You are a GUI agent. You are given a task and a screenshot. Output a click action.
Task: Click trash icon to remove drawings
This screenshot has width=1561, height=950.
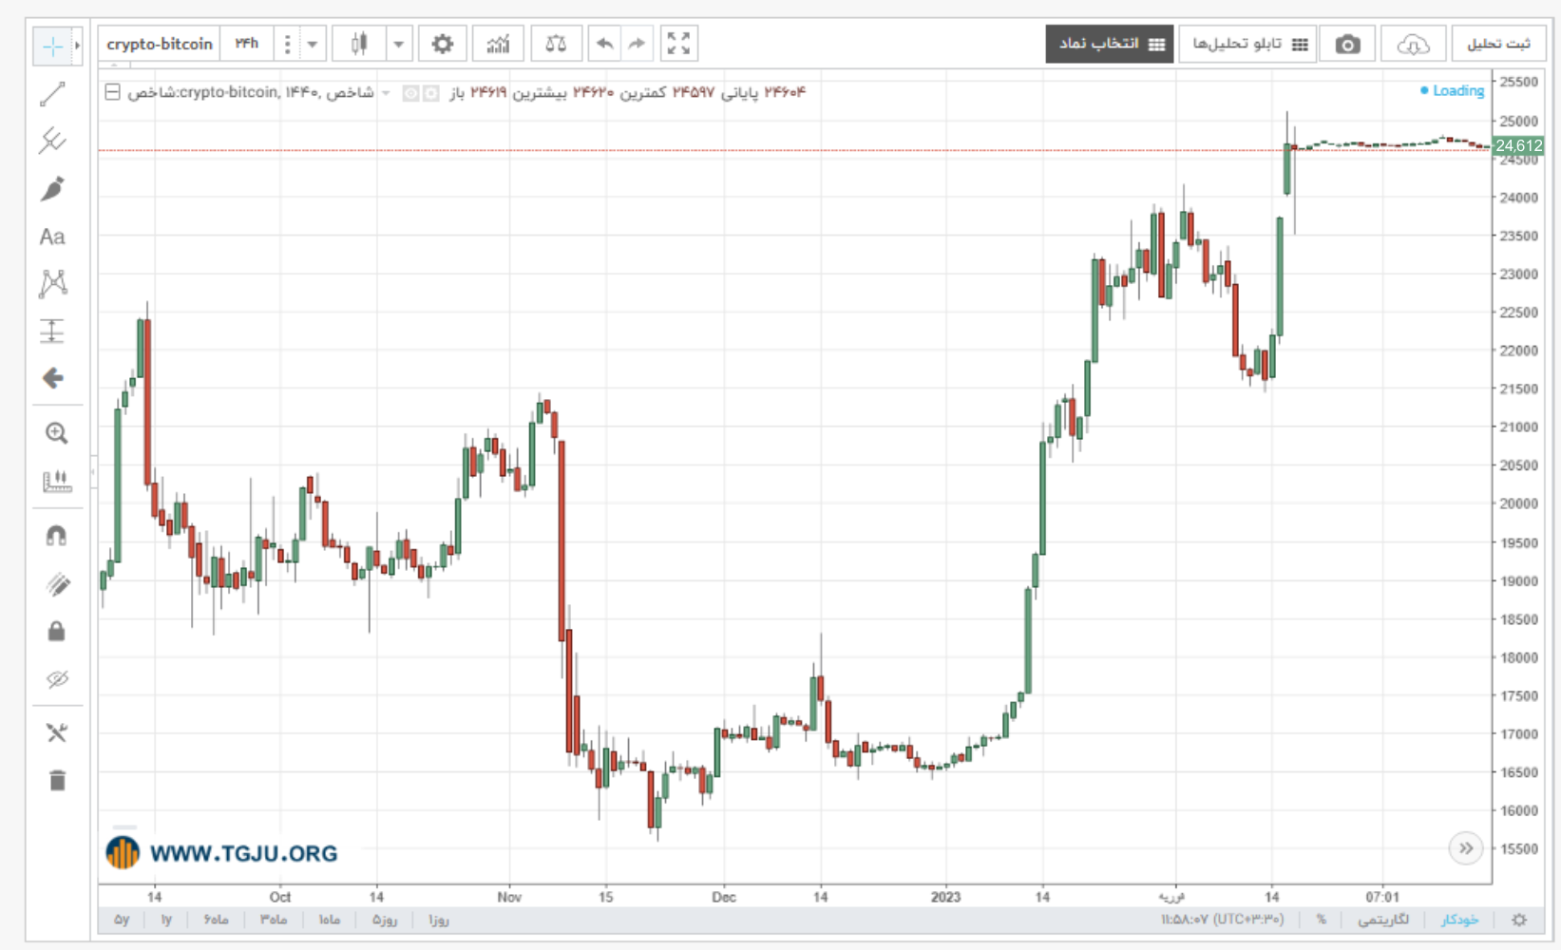click(57, 780)
